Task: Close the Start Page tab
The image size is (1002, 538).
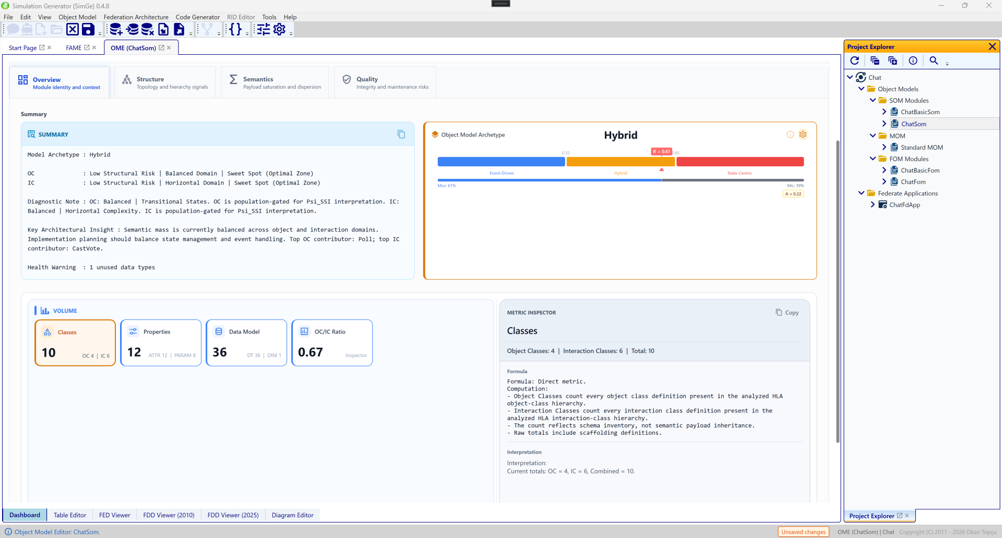Action: pyautogui.click(x=49, y=47)
